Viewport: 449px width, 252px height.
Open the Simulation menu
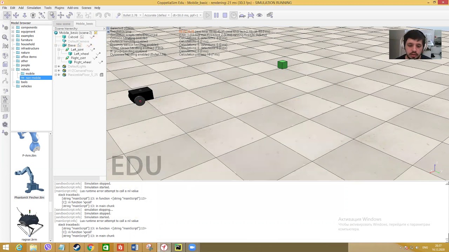(34, 8)
